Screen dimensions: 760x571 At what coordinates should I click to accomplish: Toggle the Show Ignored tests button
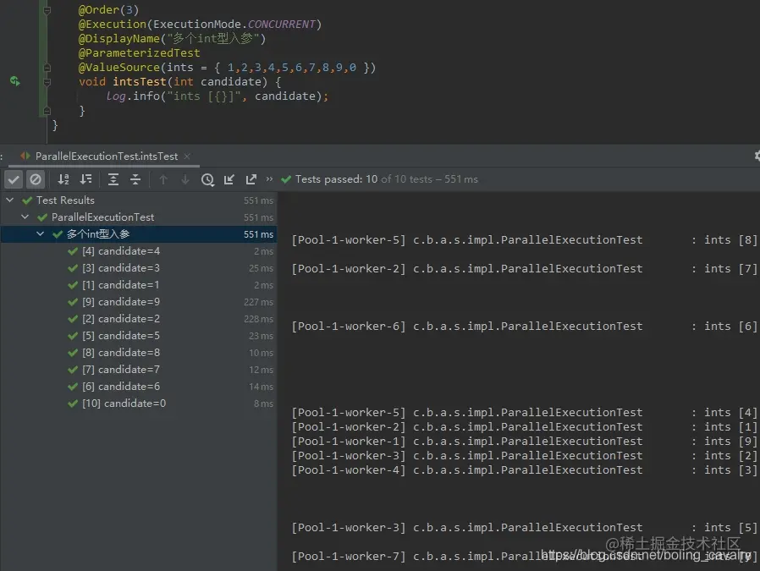[x=36, y=179]
